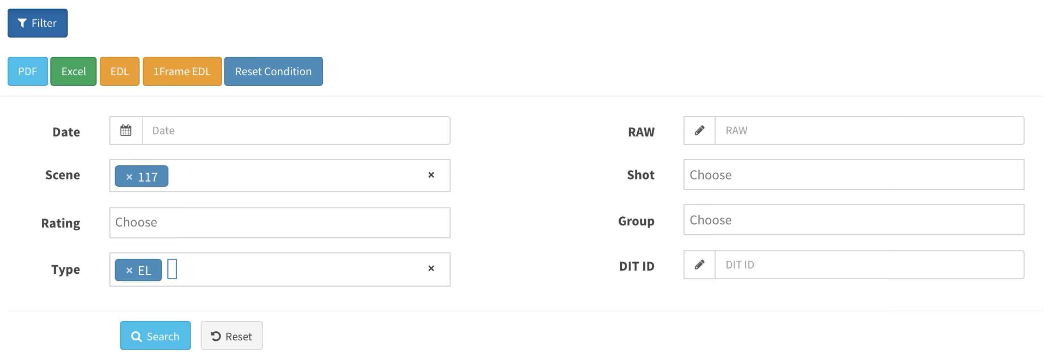Click the pencil icon next to DIT ID
1044x364 pixels.
click(699, 265)
